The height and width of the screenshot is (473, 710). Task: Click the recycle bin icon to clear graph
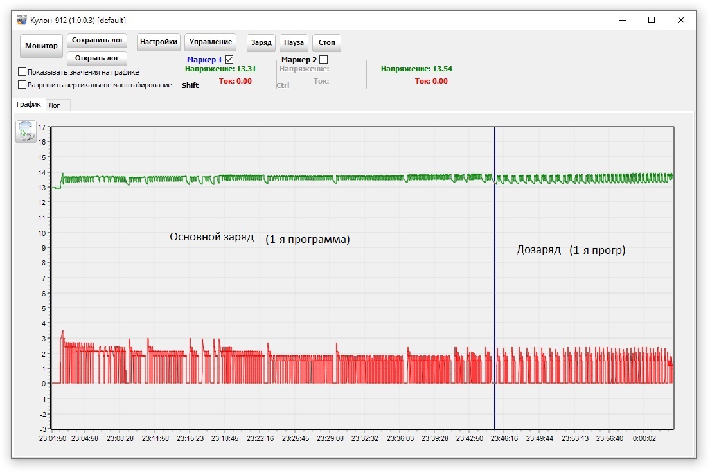tap(26, 131)
